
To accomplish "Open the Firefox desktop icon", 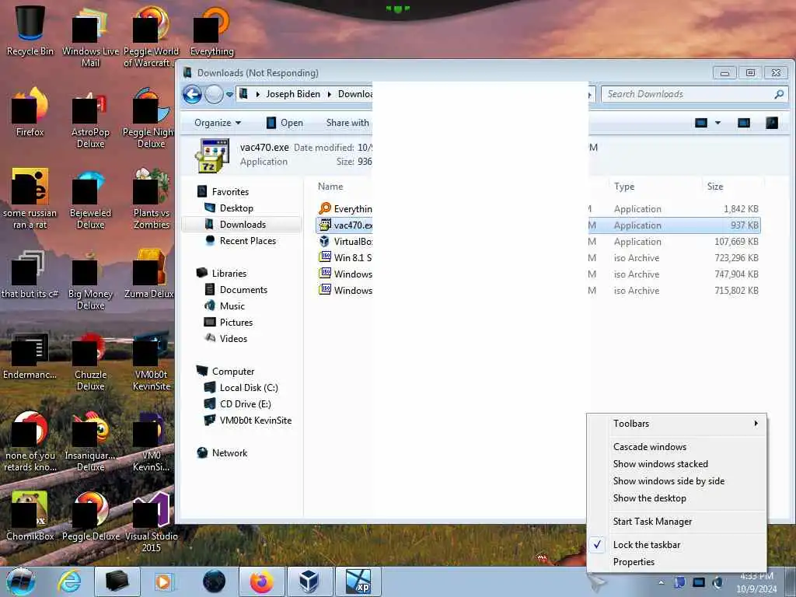I will pos(30,112).
